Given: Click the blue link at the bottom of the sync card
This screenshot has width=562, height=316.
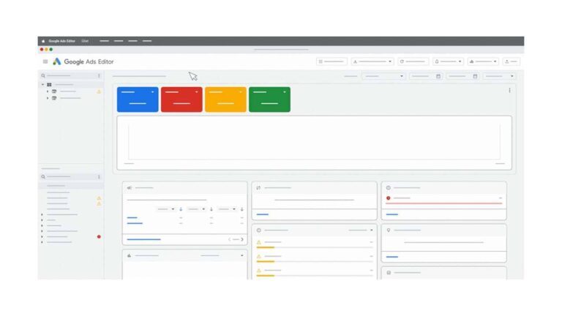Looking at the screenshot, I should click(263, 214).
